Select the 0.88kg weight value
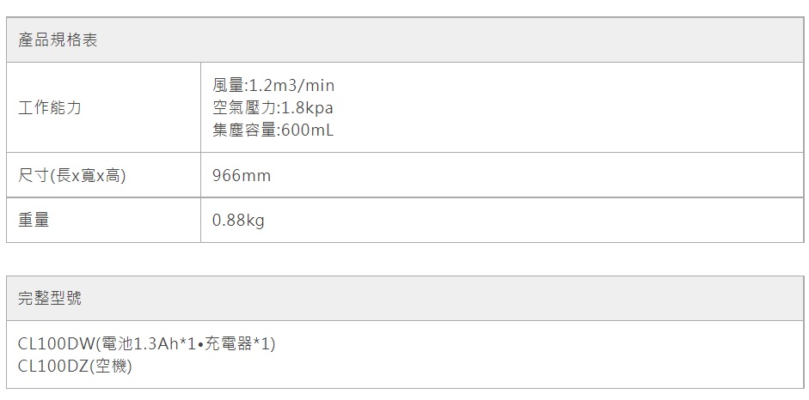The width and height of the screenshot is (809, 400). 239,221
